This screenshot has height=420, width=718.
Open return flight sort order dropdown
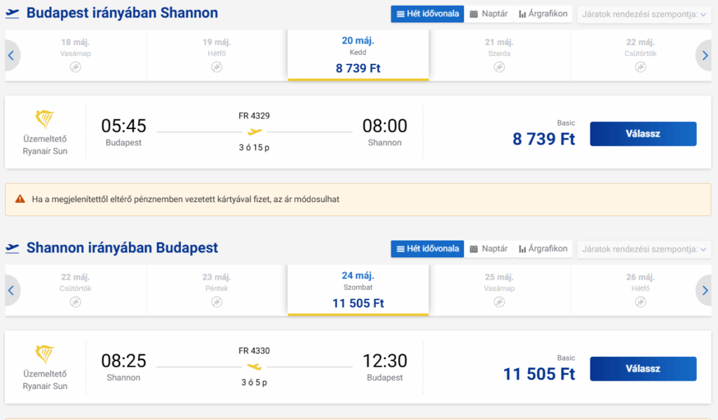(x=644, y=249)
